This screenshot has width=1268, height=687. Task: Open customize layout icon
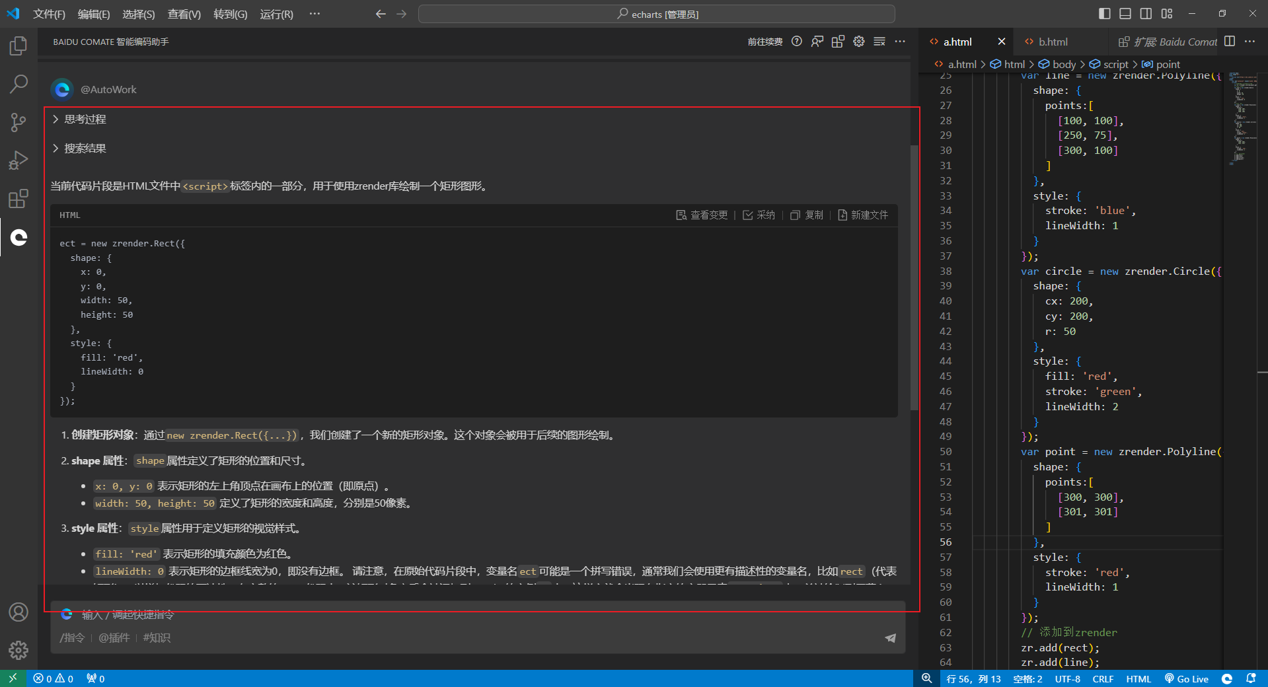tap(1167, 14)
